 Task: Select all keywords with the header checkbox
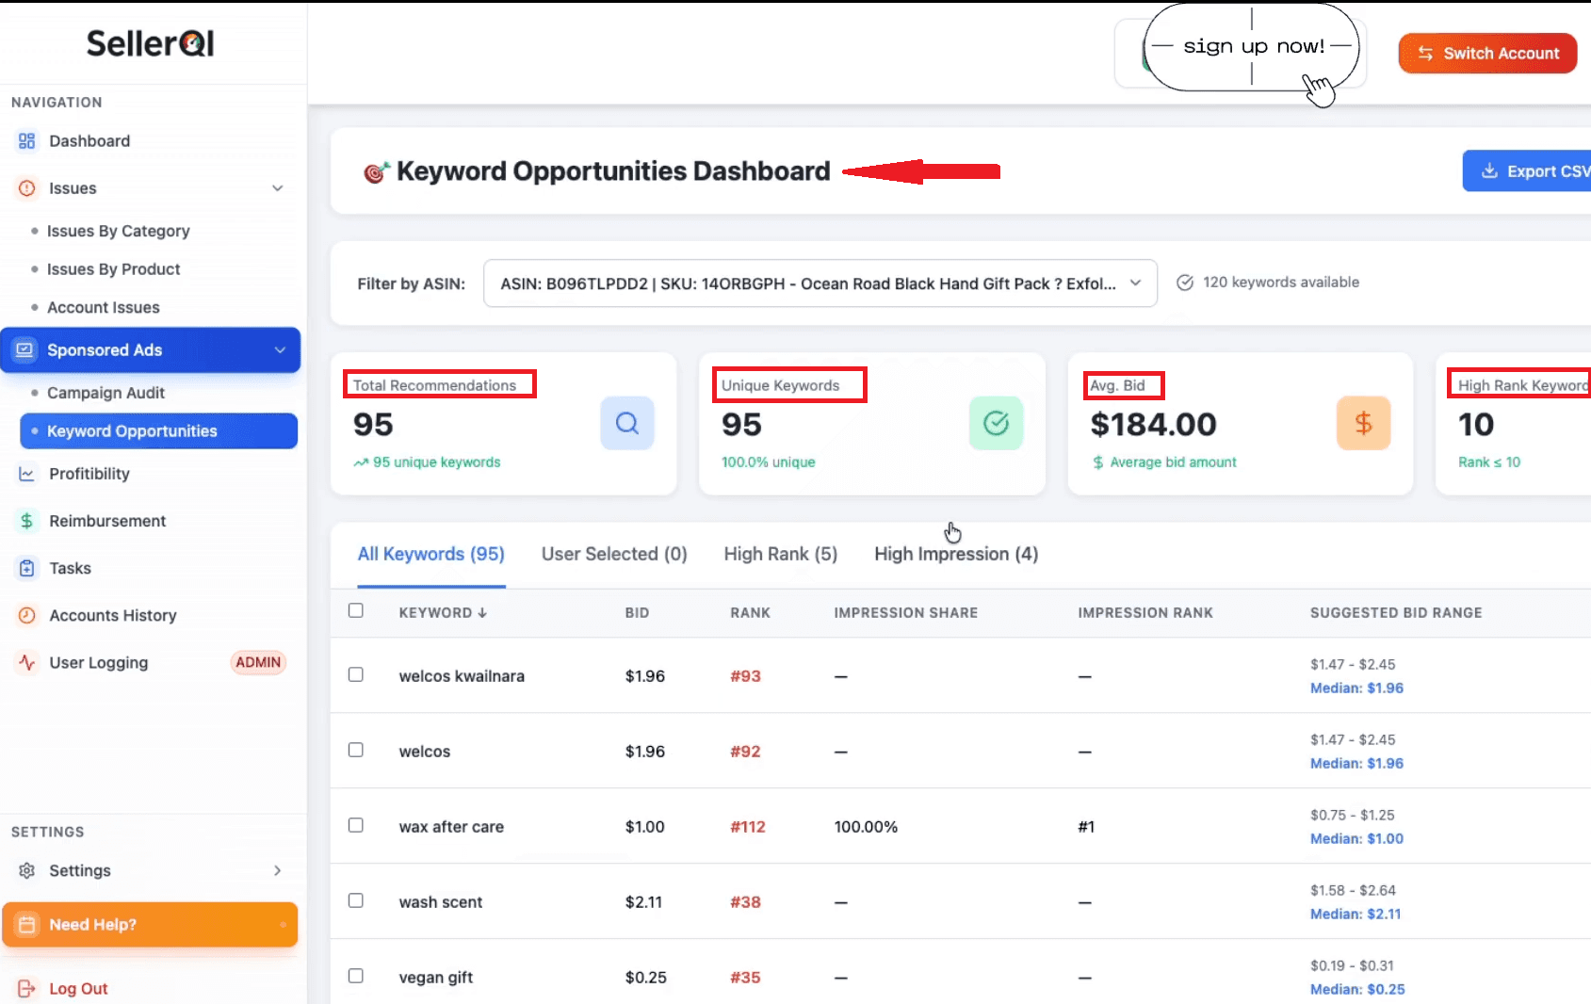tap(355, 610)
